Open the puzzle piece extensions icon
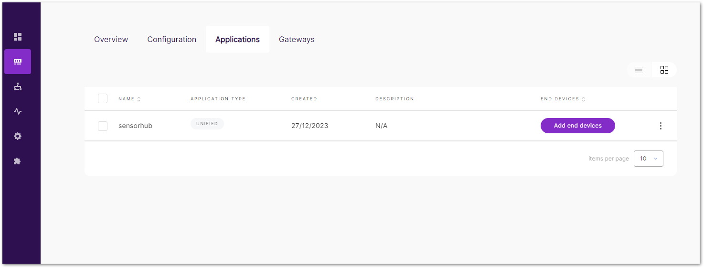Viewport: 704px width, 268px height. (18, 161)
